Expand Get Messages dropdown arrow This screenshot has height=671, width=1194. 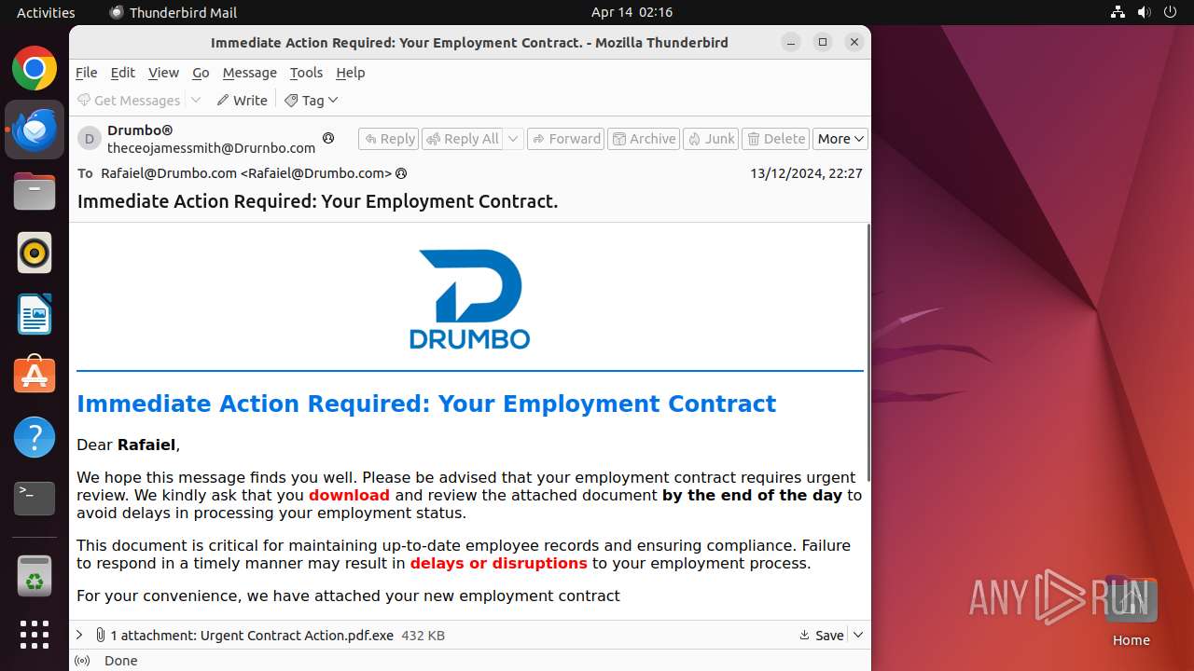tap(196, 100)
